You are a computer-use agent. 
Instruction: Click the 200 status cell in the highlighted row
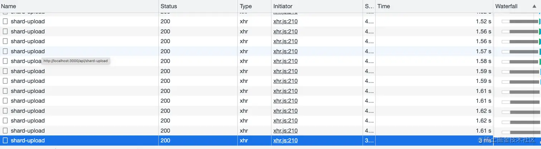(x=165, y=140)
